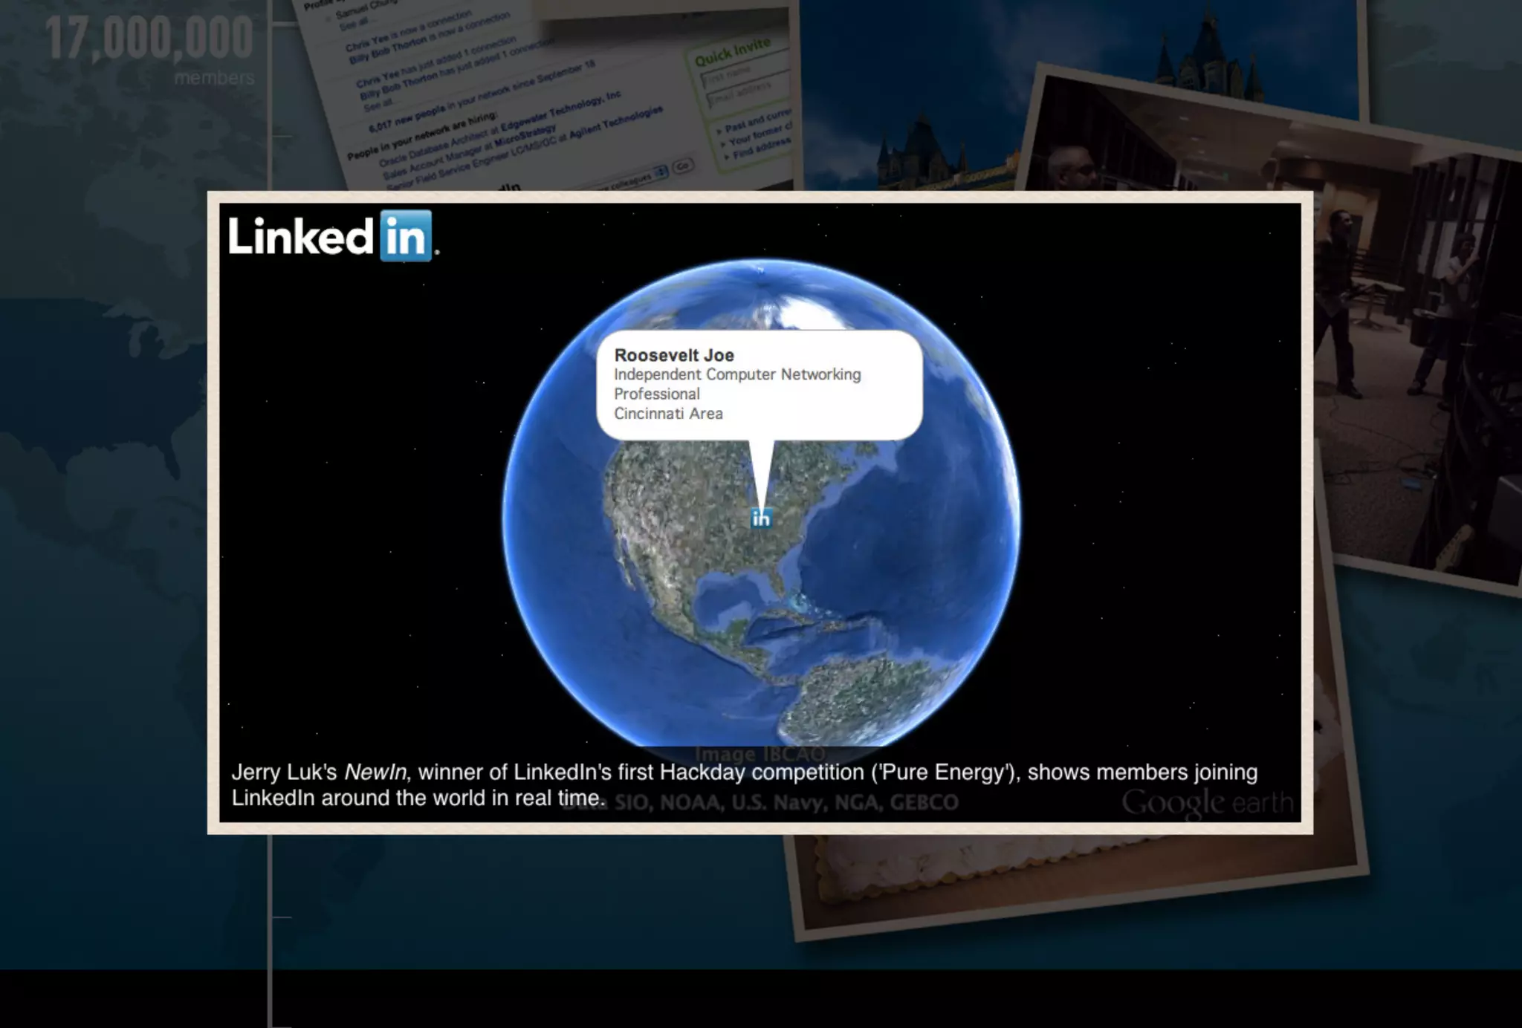This screenshot has height=1028, width=1522.
Task: Click the Google earth watermark logo
Action: click(1207, 802)
